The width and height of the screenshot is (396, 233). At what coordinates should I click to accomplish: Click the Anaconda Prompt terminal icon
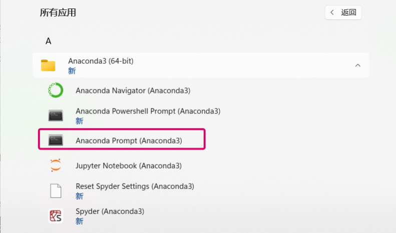pyautogui.click(x=56, y=140)
